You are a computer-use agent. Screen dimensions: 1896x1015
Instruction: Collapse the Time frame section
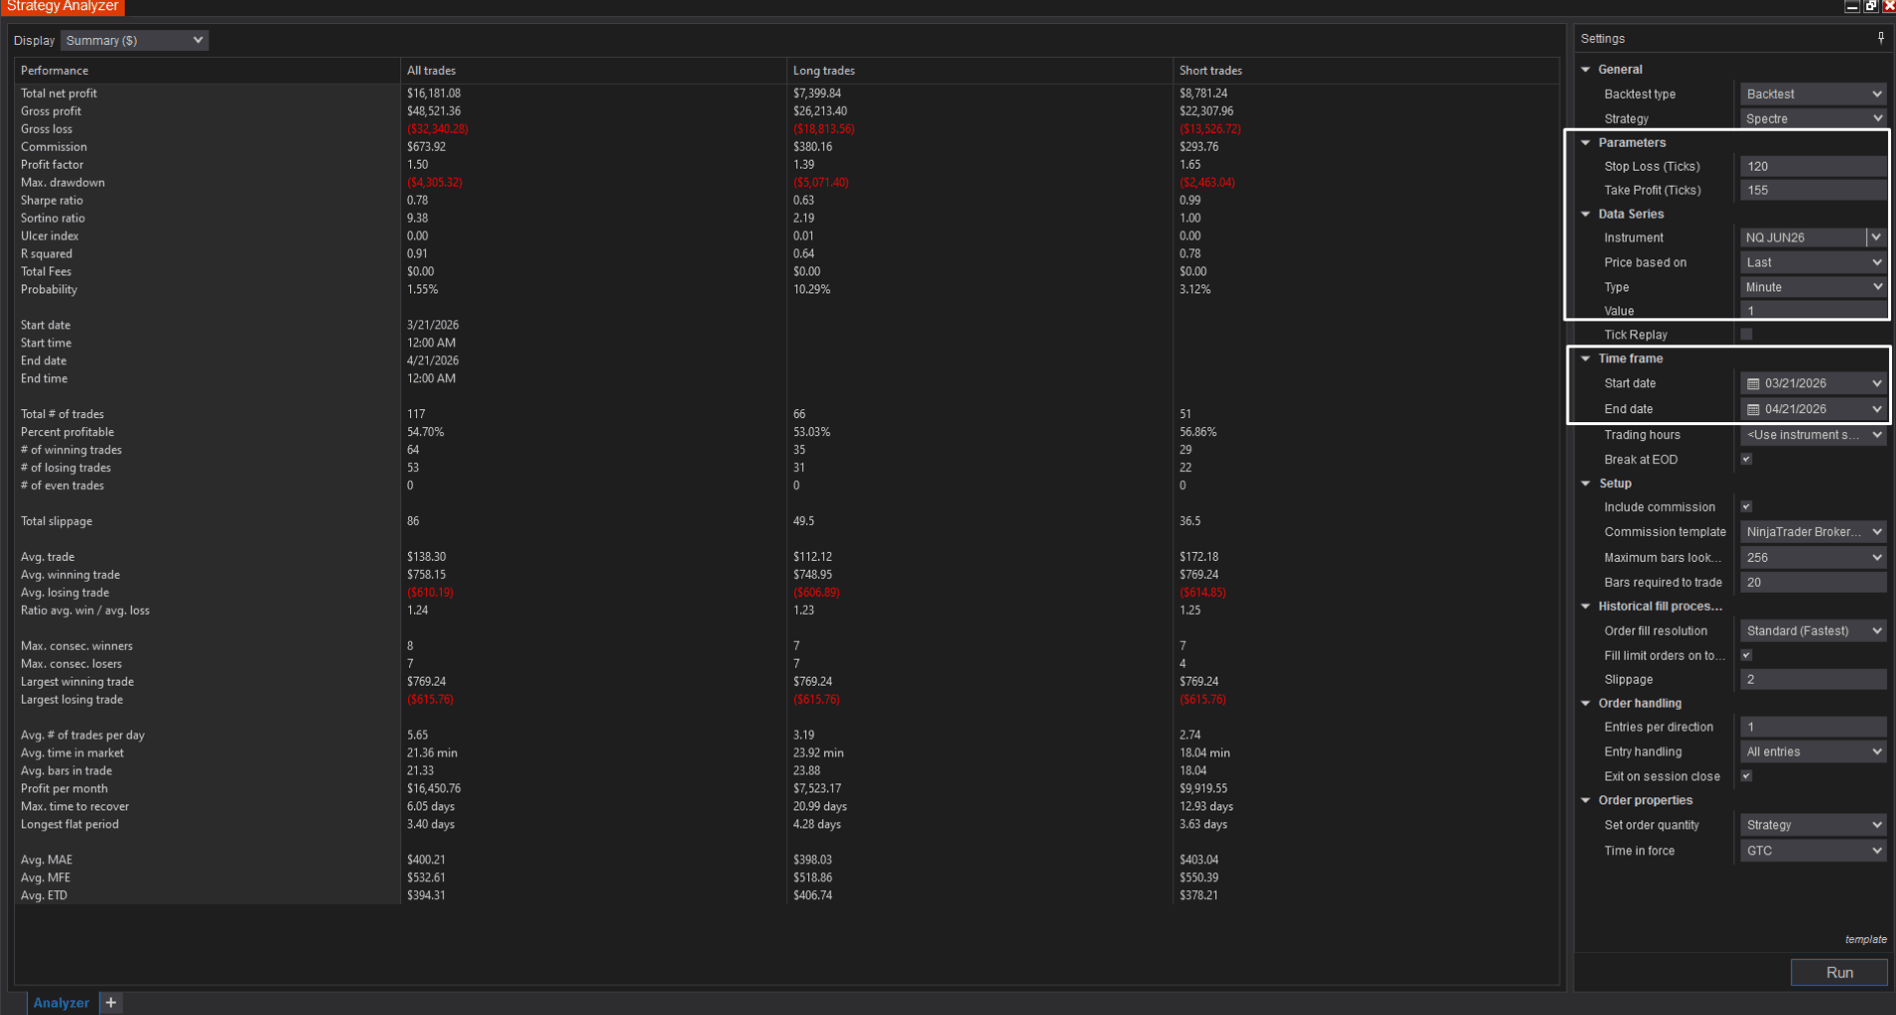(x=1586, y=358)
